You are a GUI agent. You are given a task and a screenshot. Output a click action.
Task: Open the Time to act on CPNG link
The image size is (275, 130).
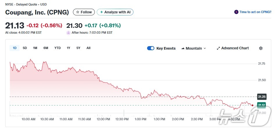point(255,12)
